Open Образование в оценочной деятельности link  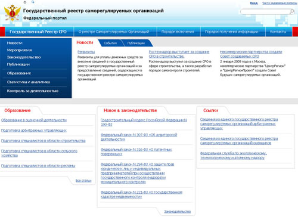34,120
